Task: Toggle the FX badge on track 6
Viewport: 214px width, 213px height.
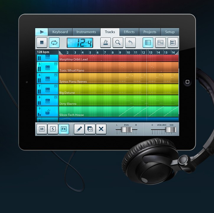Action: coord(56,75)
